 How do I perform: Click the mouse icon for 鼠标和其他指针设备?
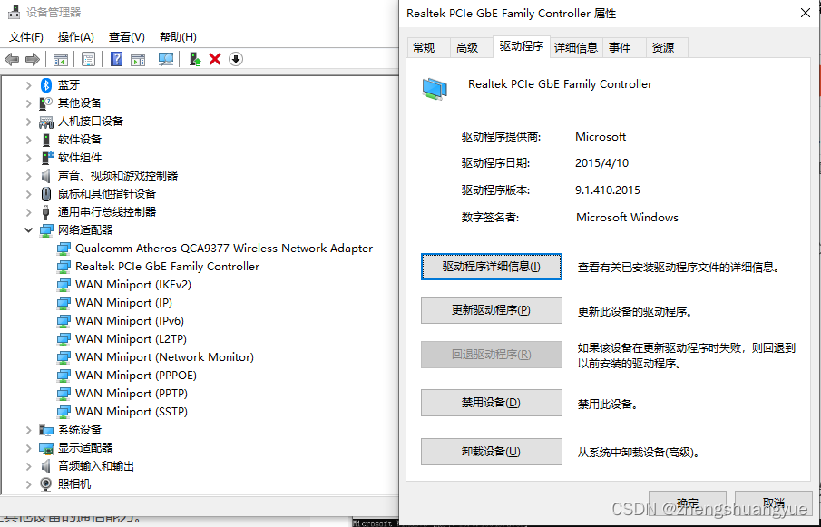click(46, 193)
